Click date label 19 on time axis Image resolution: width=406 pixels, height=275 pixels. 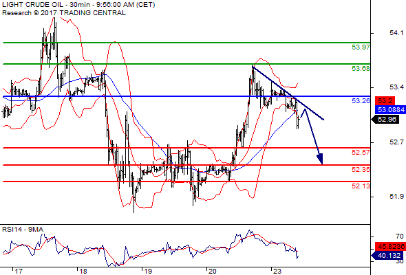(x=148, y=272)
